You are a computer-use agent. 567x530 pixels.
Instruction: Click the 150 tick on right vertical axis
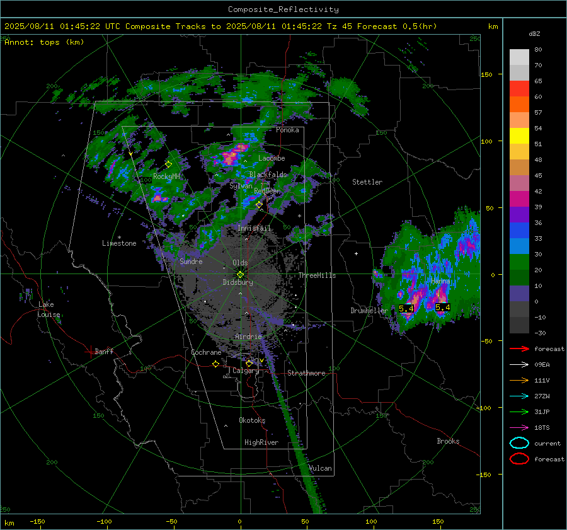coord(486,74)
